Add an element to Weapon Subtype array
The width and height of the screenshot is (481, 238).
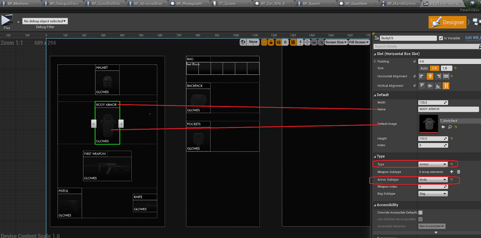point(452,172)
